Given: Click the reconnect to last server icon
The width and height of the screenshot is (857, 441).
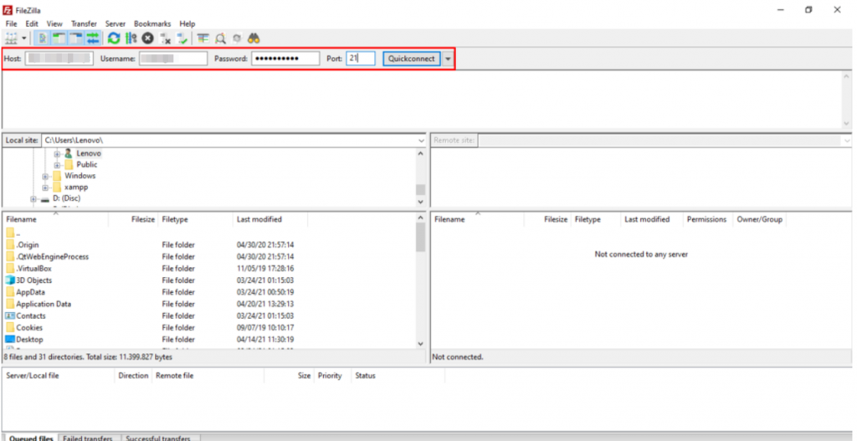Looking at the screenshot, I should pyautogui.click(x=182, y=38).
